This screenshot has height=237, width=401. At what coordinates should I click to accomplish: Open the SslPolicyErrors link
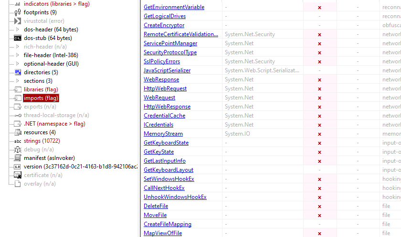pos(162,61)
